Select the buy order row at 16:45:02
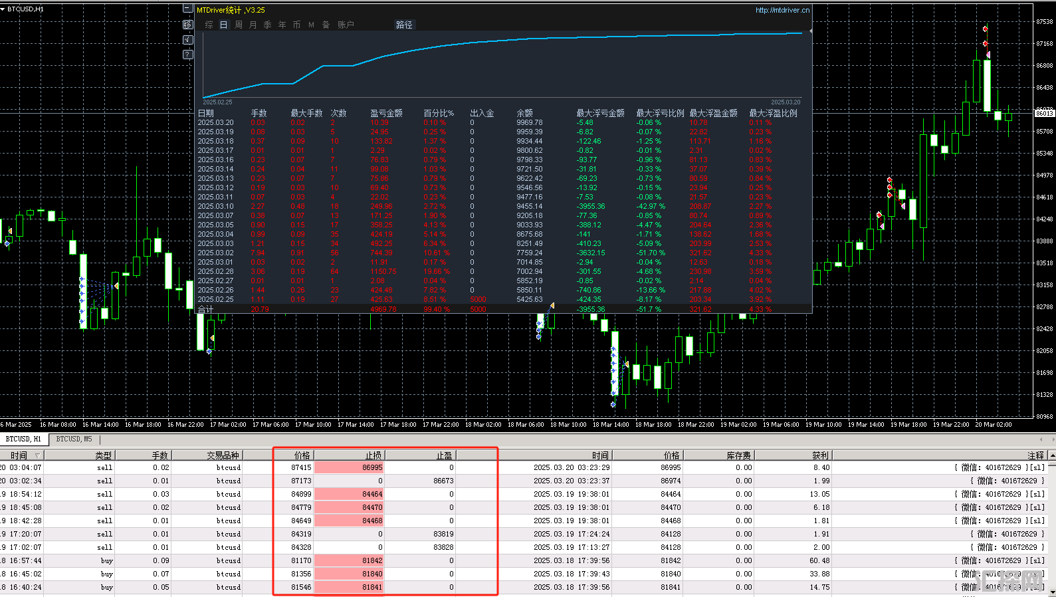Viewport: 1056px width, 597px height. pyautogui.click(x=524, y=574)
